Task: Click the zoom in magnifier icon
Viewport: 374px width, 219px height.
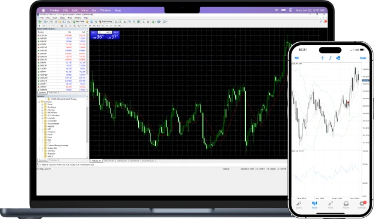Action: [130, 22]
